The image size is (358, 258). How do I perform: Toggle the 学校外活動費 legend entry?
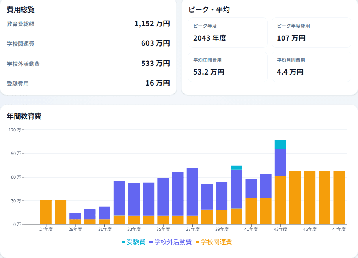tap(171, 242)
